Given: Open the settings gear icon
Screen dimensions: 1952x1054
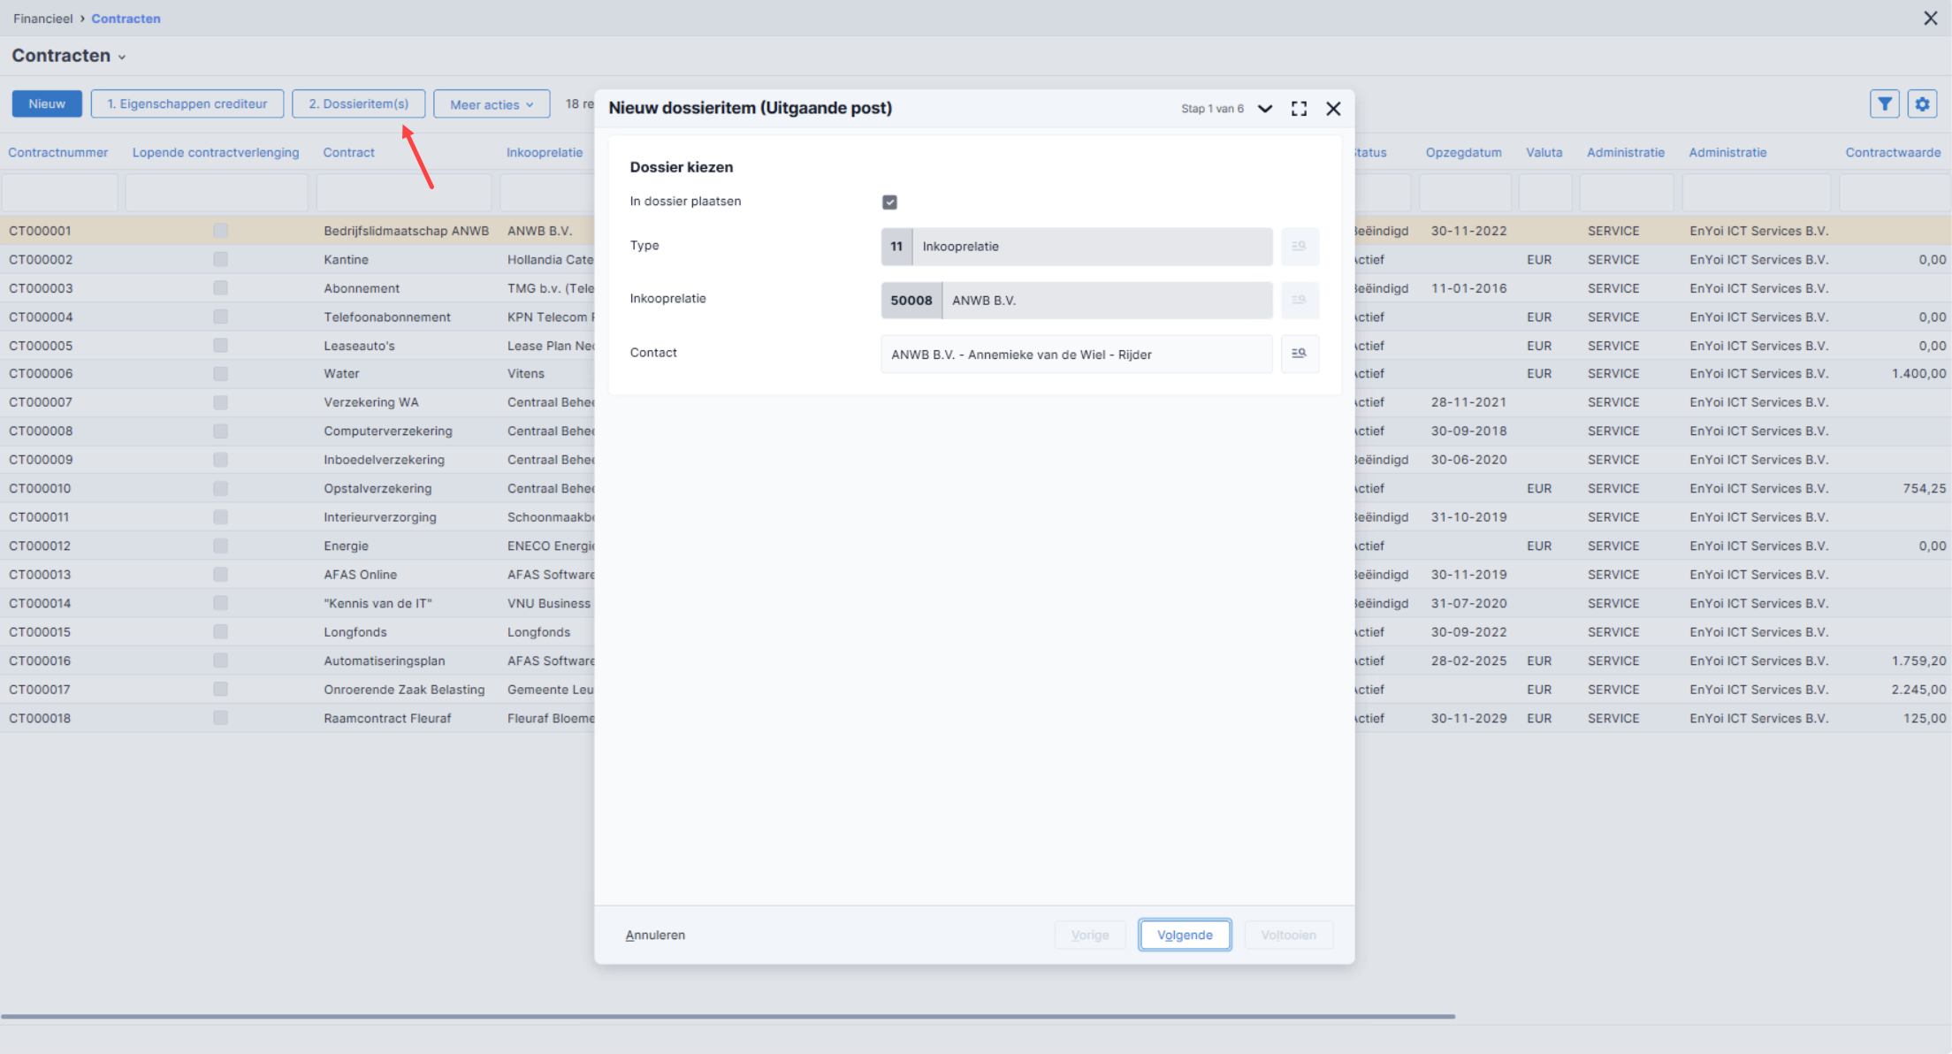Looking at the screenshot, I should point(1922,103).
